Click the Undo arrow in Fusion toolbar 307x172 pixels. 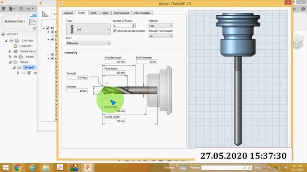pos(29,9)
